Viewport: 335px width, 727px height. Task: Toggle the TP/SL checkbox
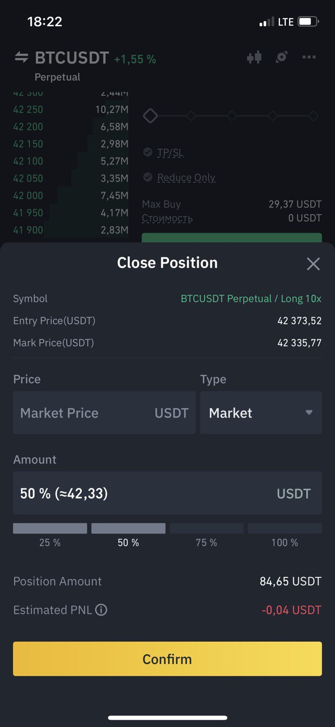148,152
